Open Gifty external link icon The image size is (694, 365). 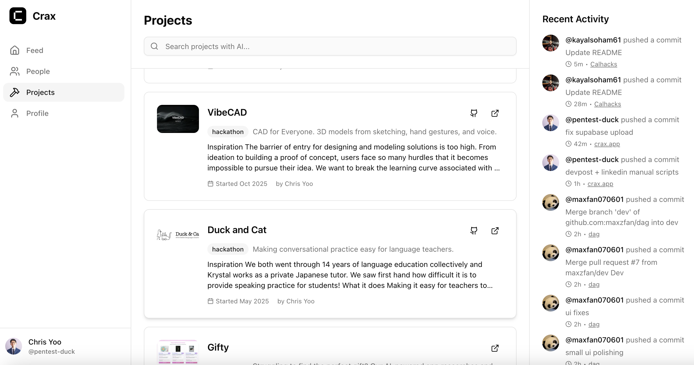click(x=495, y=348)
